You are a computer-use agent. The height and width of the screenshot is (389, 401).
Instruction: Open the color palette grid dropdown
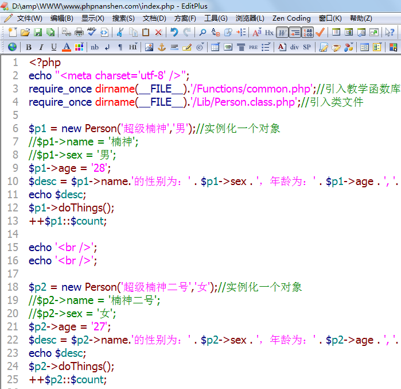point(79,47)
